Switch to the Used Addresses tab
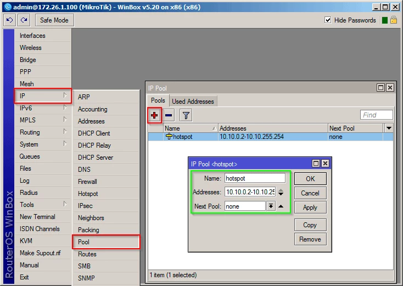 (193, 102)
